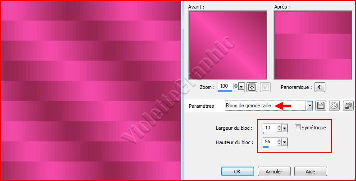Click the Panoramique navigate icon

pos(320,87)
